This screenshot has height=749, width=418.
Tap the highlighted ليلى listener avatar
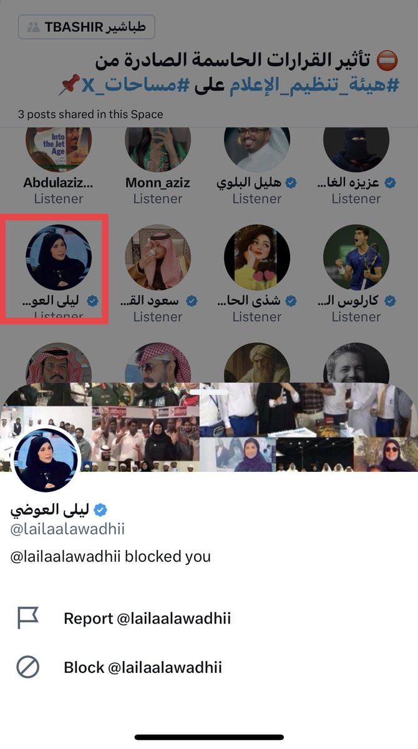[59, 257]
